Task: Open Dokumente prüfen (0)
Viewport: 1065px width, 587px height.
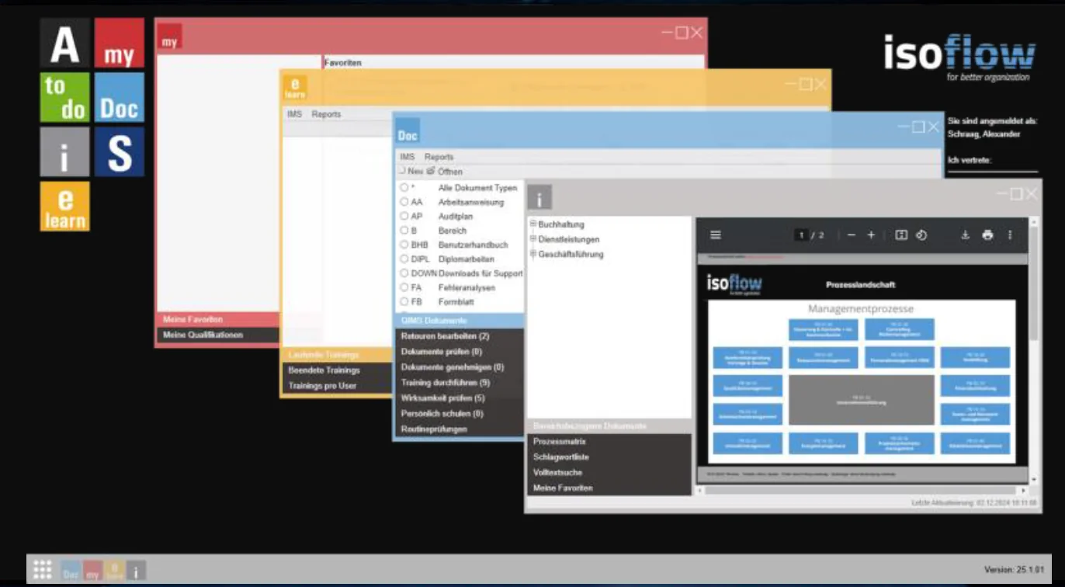Action: tap(460, 352)
